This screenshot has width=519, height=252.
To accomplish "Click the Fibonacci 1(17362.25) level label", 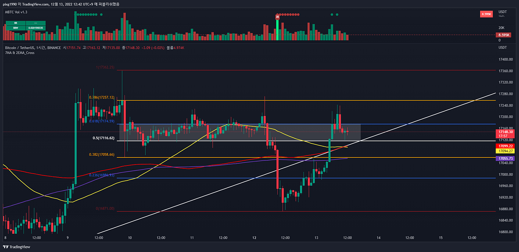I will [x=105, y=67].
